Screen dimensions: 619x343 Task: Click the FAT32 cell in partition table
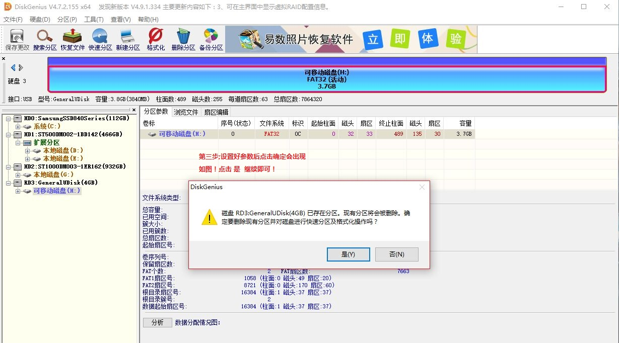[272, 134]
